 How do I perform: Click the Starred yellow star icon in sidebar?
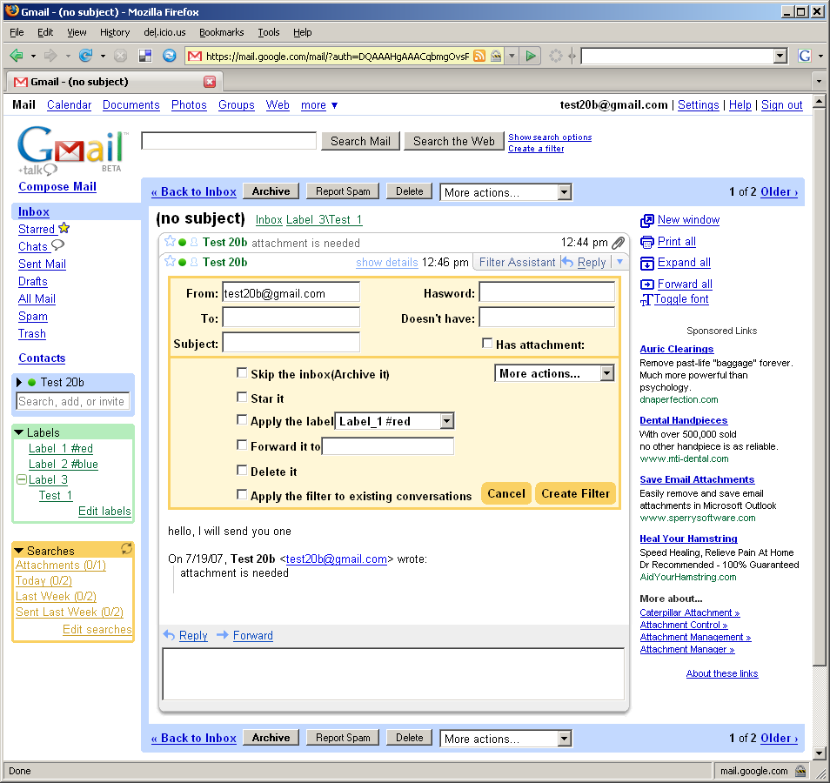pyautogui.click(x=64, y=228)
